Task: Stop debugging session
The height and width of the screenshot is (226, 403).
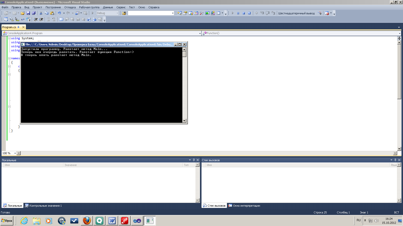Action: (244, 13)
